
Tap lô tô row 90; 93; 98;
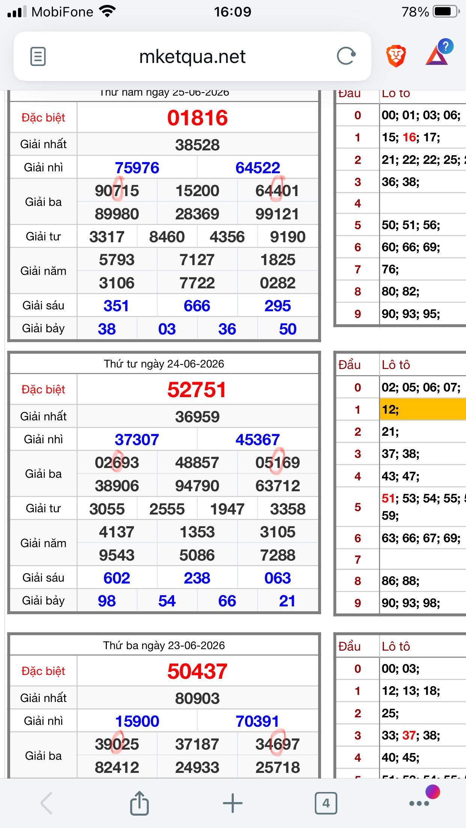pos(411,603)
